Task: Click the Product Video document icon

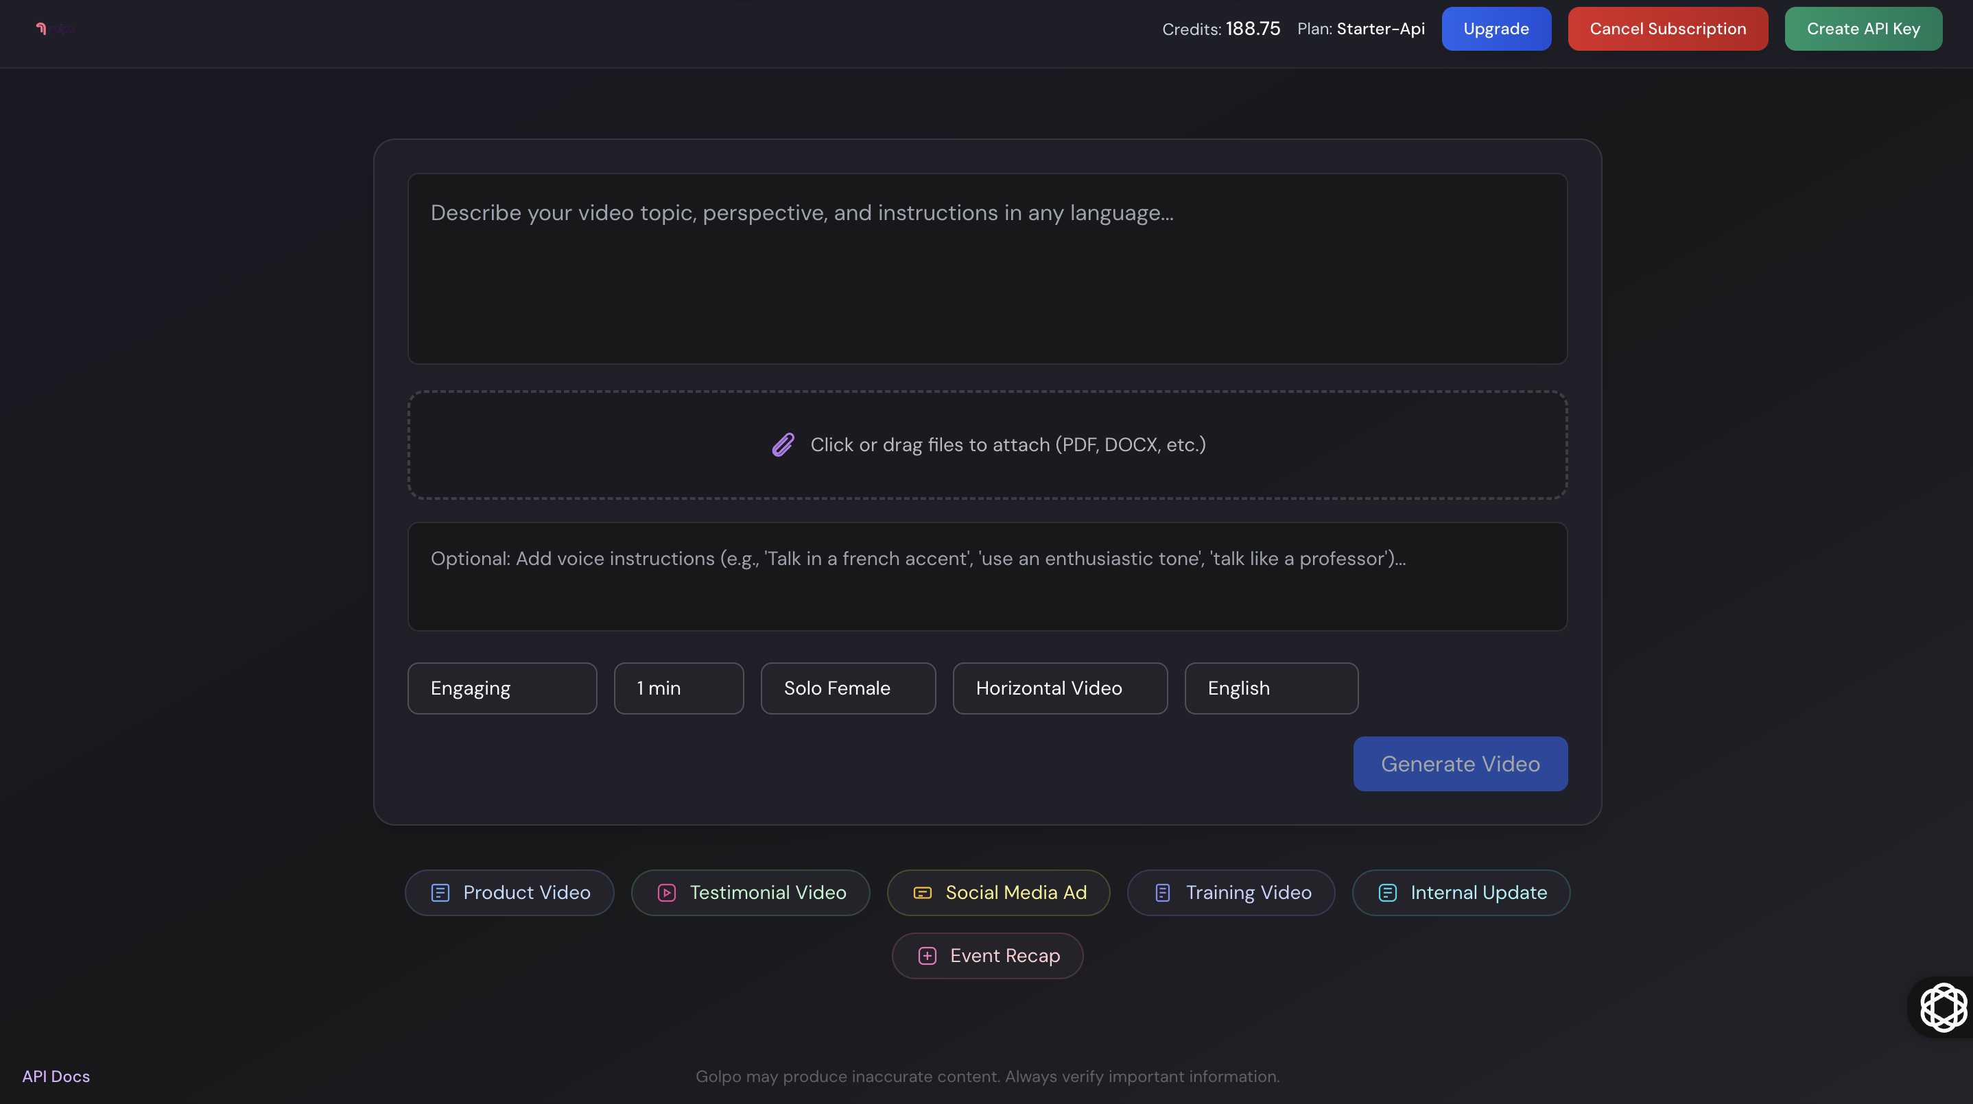Action: 440,893
